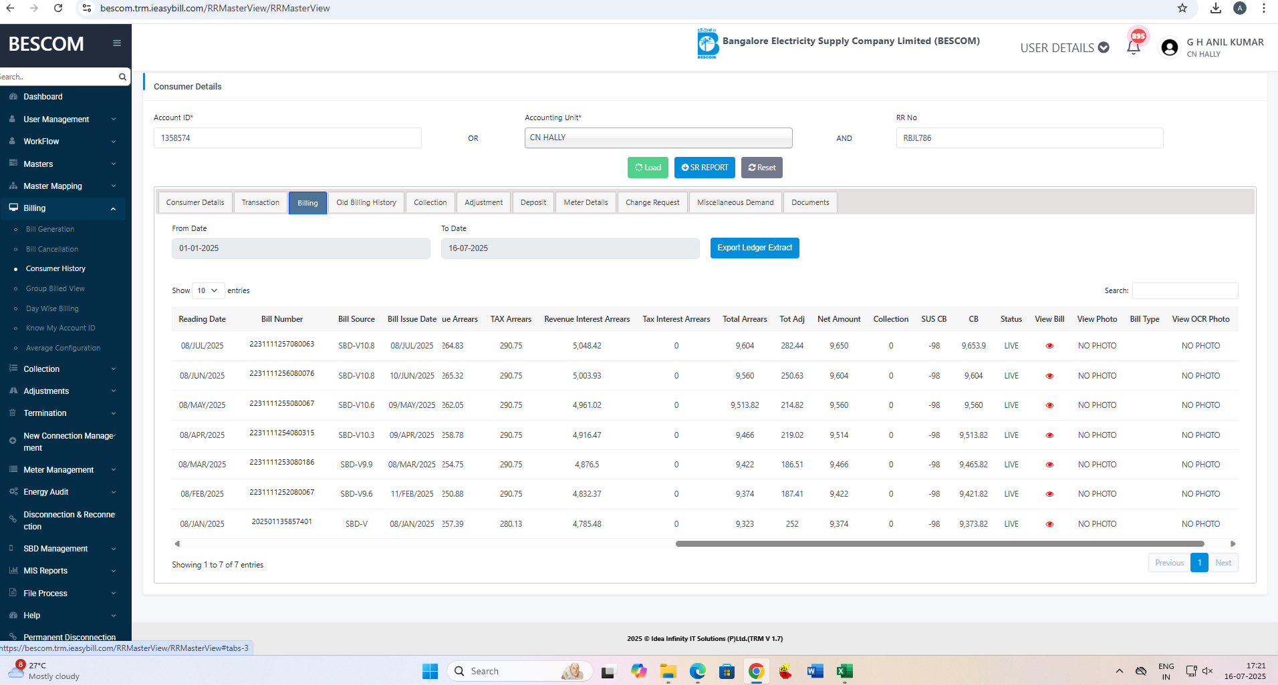
Task: Open Bill Generation sidebar link
Action: [50, 229]
